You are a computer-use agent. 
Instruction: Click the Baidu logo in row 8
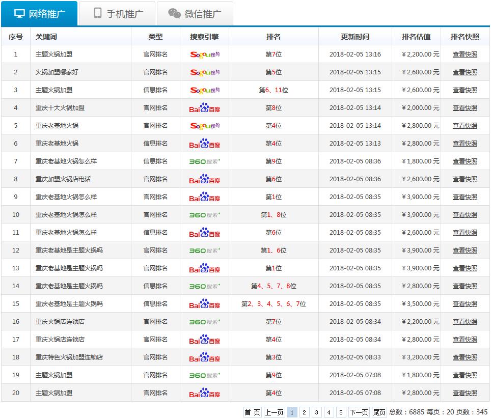click(x=204, y=179)
